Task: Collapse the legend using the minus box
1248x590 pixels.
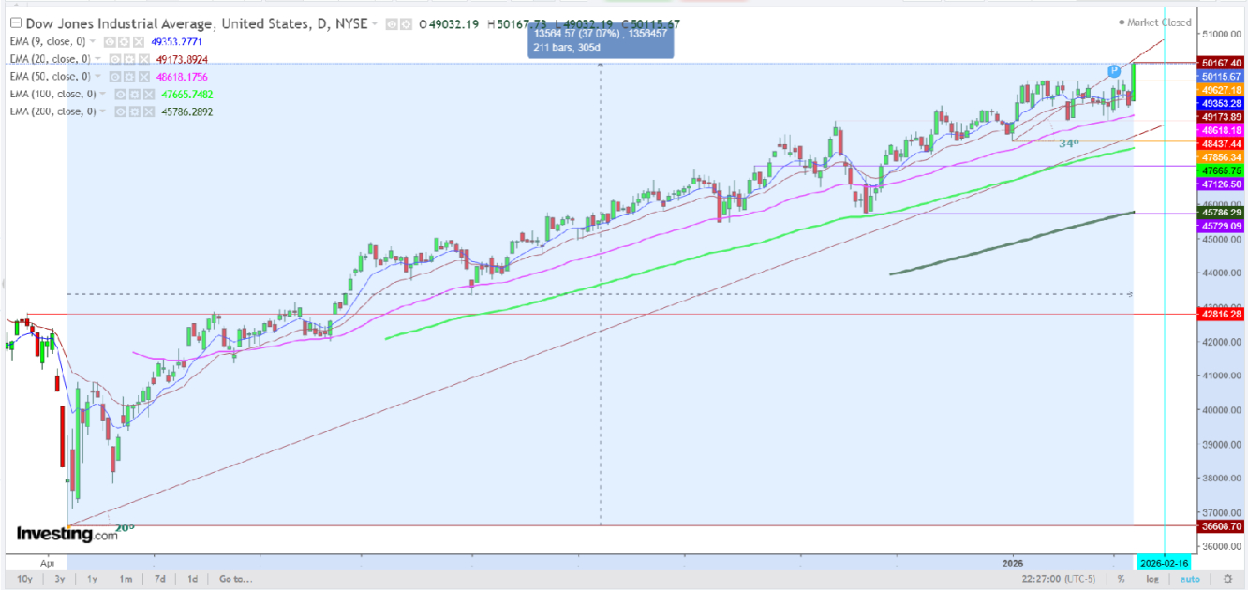Action: pos(15,23)
